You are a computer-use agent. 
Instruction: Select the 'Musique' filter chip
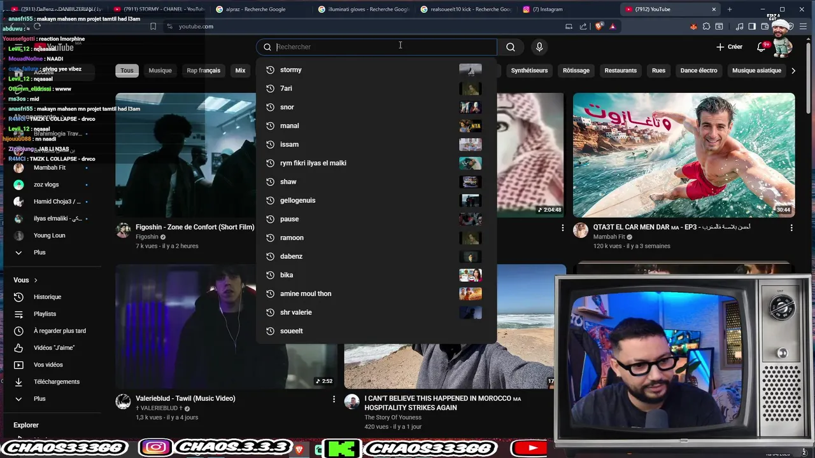click(x=160, y=71)
